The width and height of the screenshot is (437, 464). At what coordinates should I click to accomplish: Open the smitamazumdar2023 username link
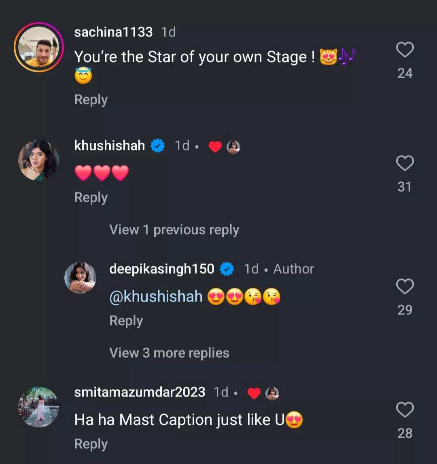140,392
